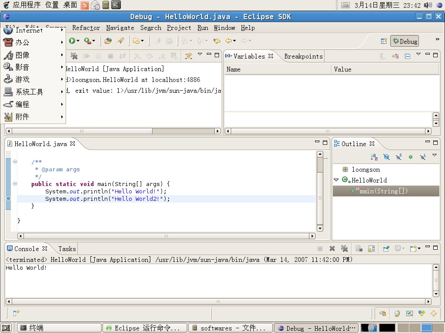Open the External Tools dropdown arrow
Image resolution: width=445 pixels, height=333 pixels.
click(x=94, y=41)
